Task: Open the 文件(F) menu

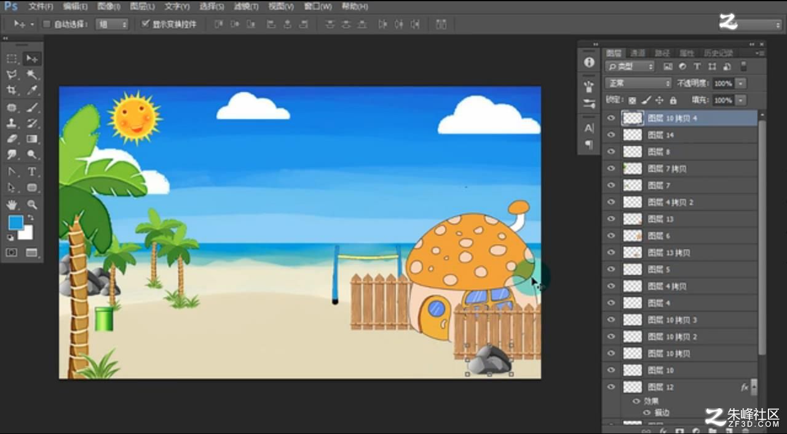Action: click(x=41, y=7)
